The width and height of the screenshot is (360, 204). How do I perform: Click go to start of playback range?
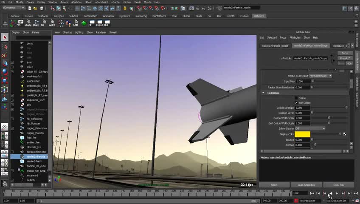312,193
